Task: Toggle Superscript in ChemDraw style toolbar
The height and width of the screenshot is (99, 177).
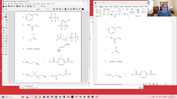Action: coord(79,9)
